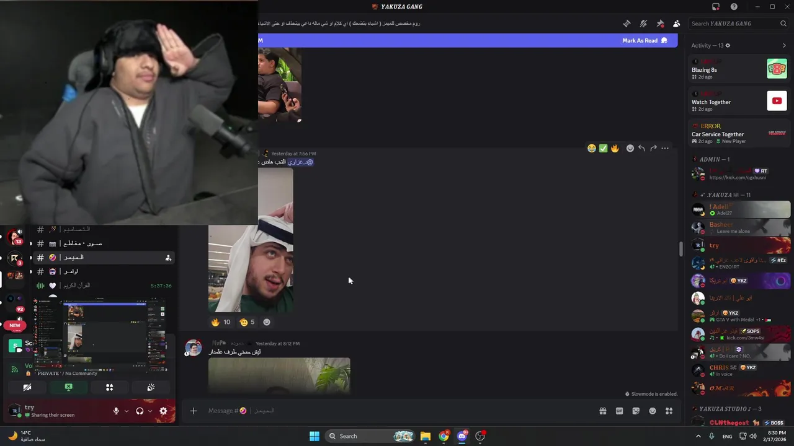Stop screen sharing button

click(68, 387)
